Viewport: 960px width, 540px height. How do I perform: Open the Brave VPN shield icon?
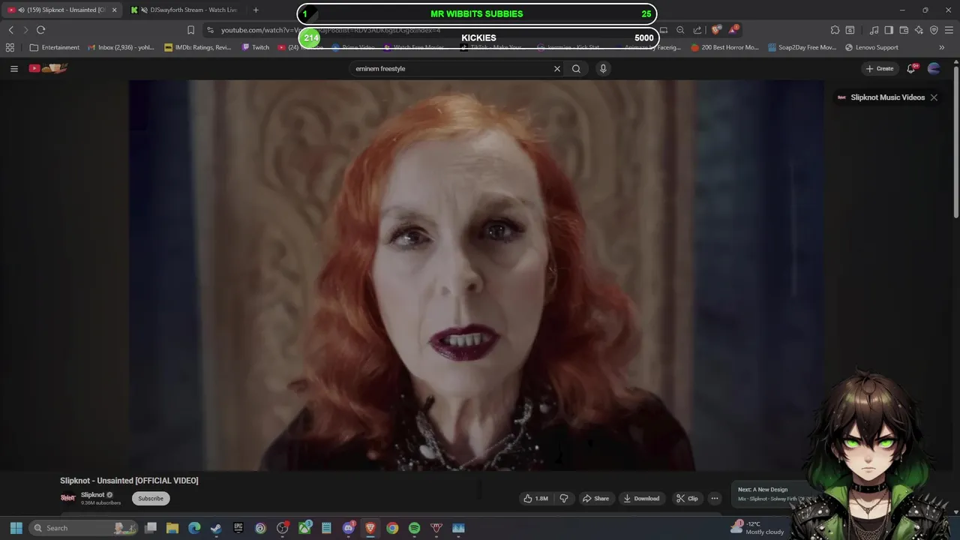tap(934, 30)
